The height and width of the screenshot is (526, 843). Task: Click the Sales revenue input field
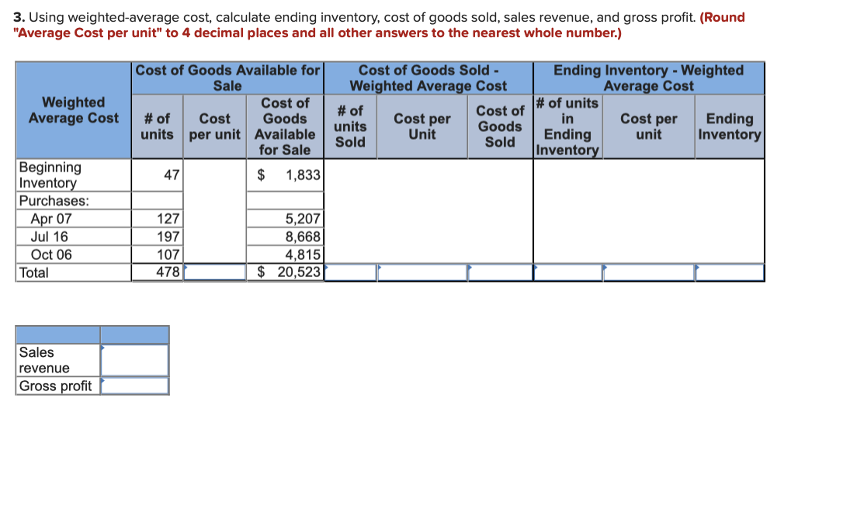click(134, 359)
